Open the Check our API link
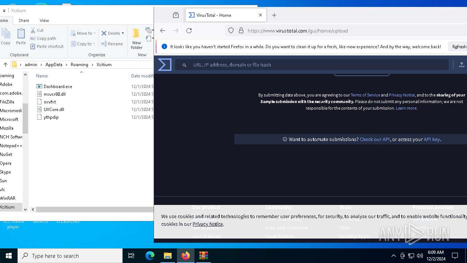 coord(375,139)
